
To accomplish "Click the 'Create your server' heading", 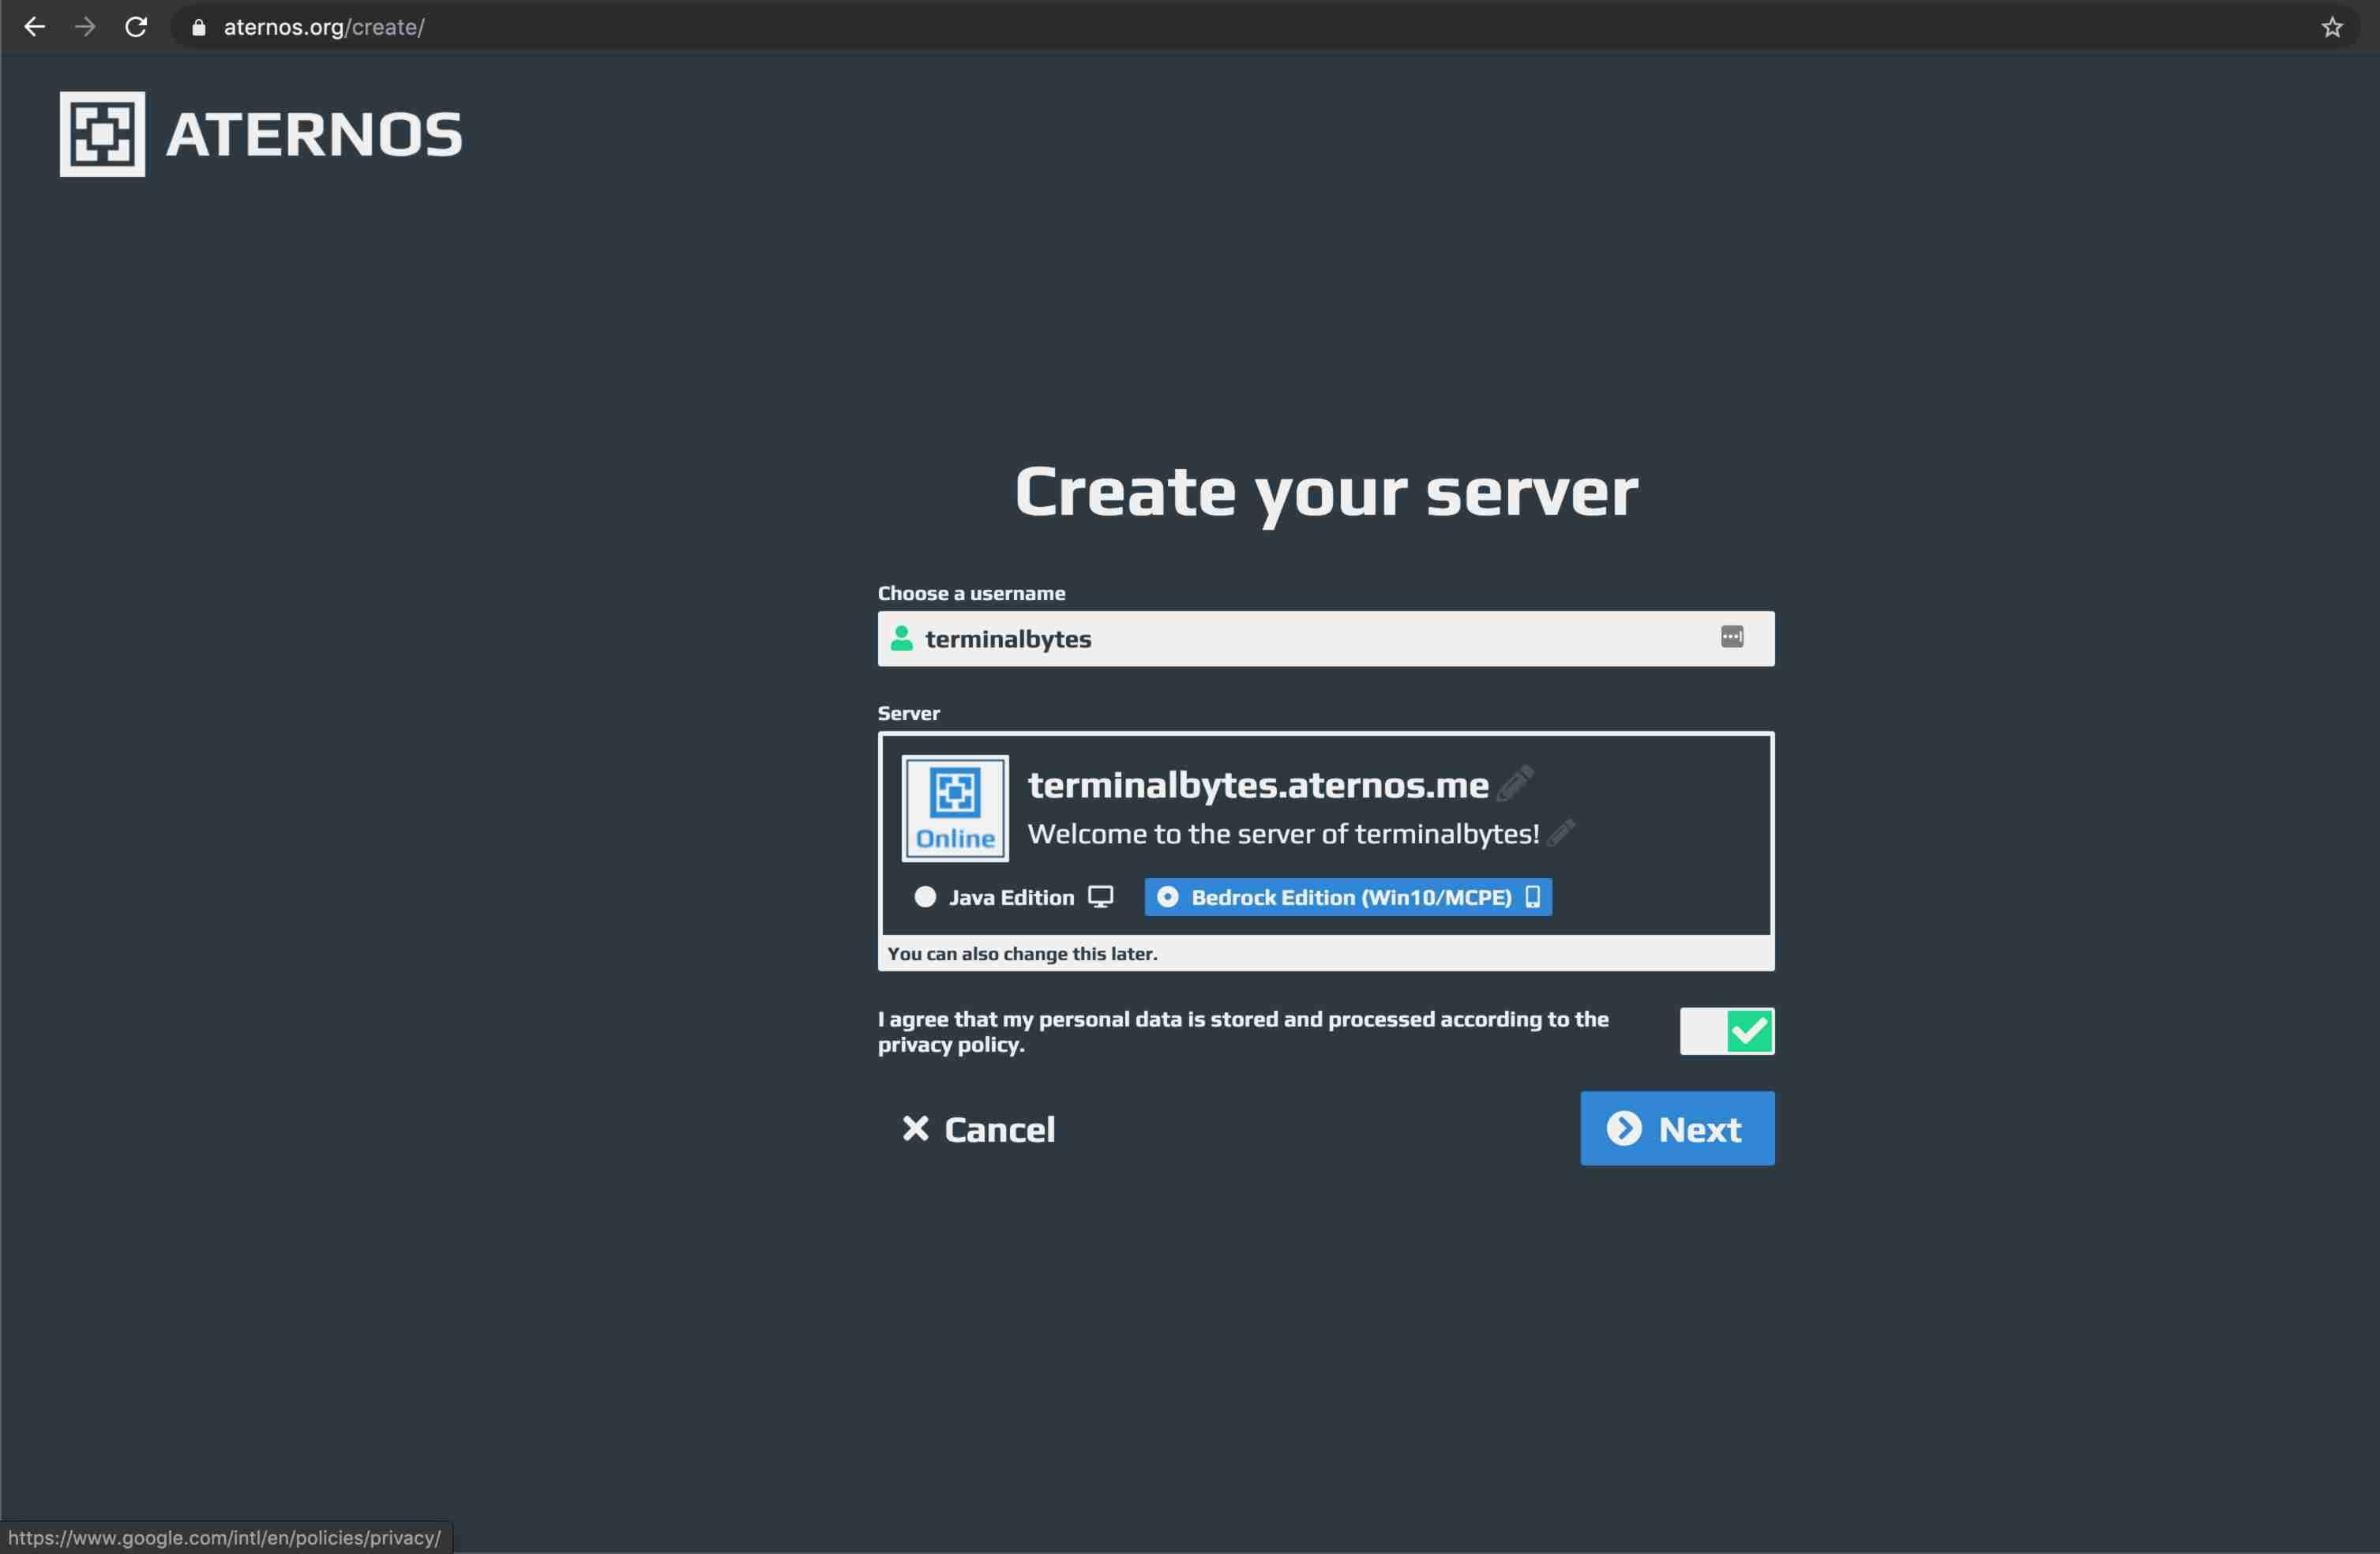I will click(x=1326, y=493).
